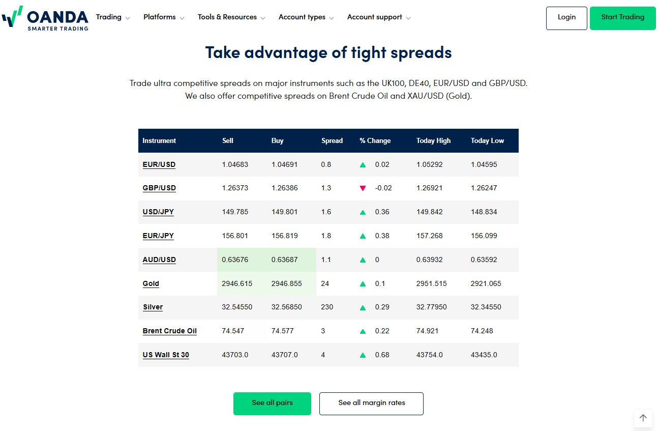Click the Instrument column header

pos(159,141)
